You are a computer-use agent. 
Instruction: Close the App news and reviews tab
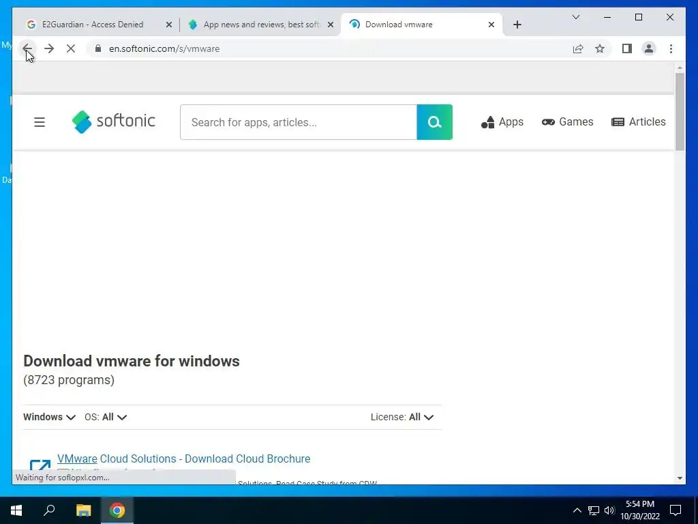[331, 25]
